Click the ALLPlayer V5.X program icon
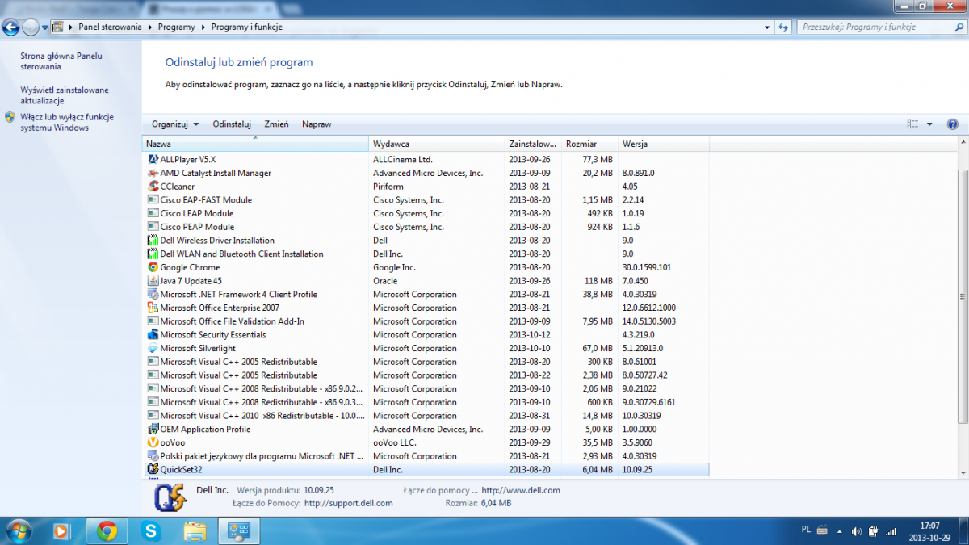The height and width of the screenshot is (545, 969). [x=153, y=160]
